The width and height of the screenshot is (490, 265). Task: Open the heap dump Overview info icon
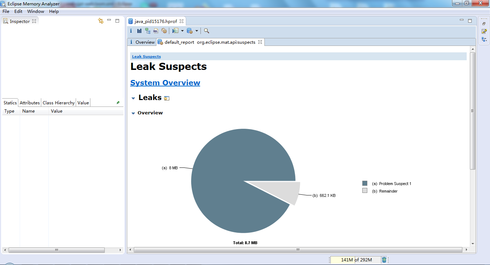(x=131, y=31)
